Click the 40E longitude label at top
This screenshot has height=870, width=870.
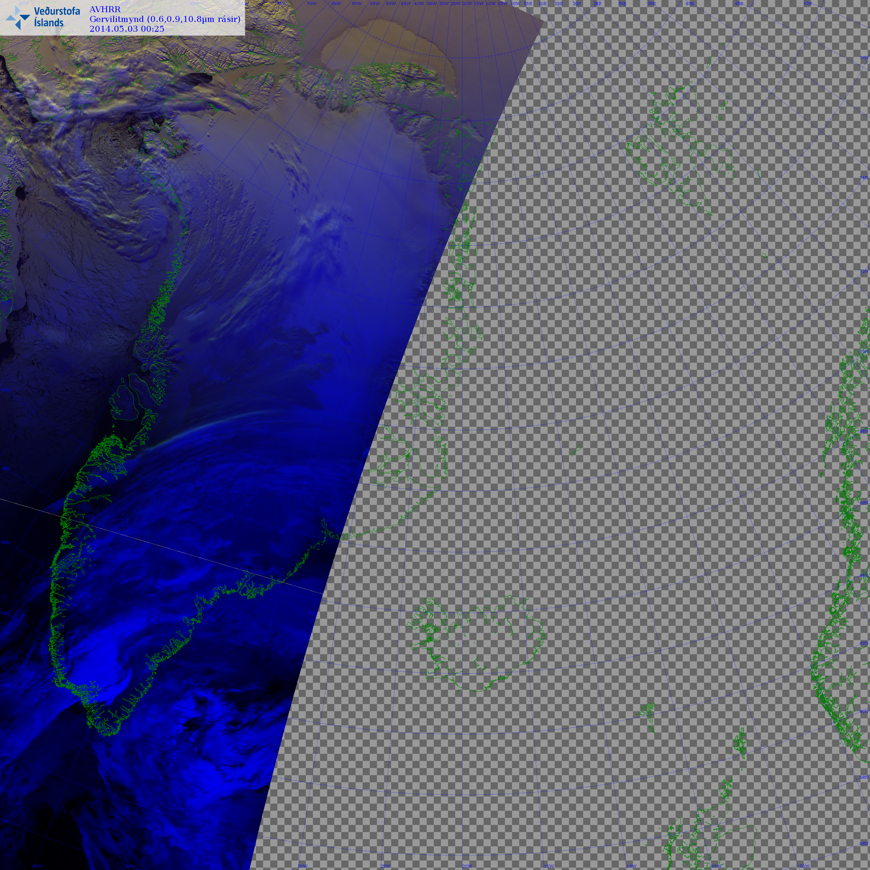pos(690,4)
